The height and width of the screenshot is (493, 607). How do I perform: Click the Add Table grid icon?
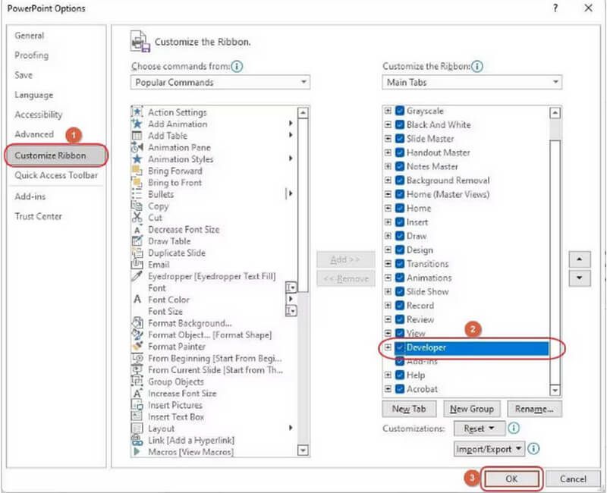pos(137,136)
